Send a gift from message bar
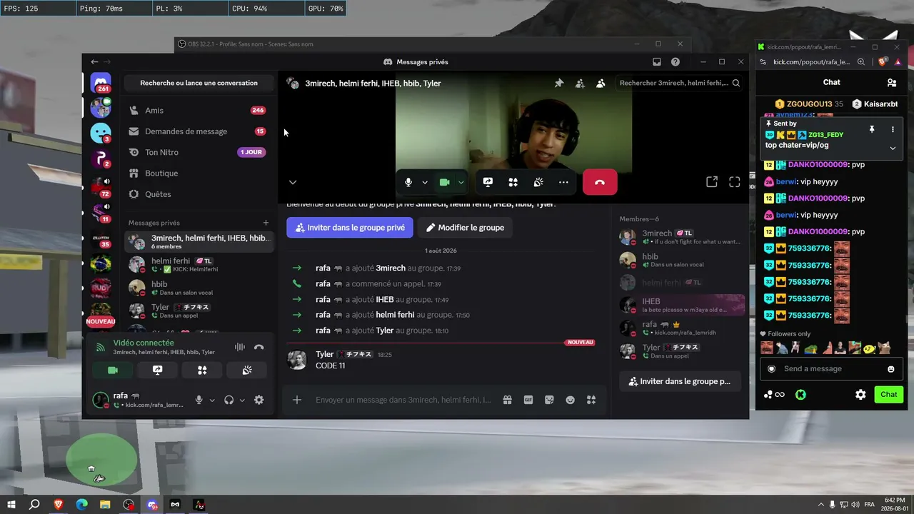Screen dimensions: 914x514 click(x=507, y=400)
